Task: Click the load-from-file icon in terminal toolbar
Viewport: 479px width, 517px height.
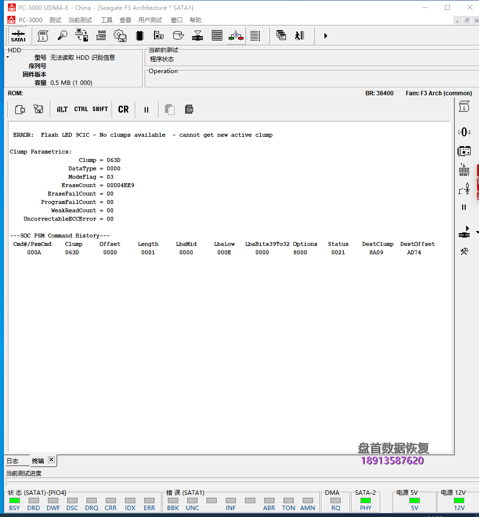Action: pyautogui.click(x=20, y=109)
